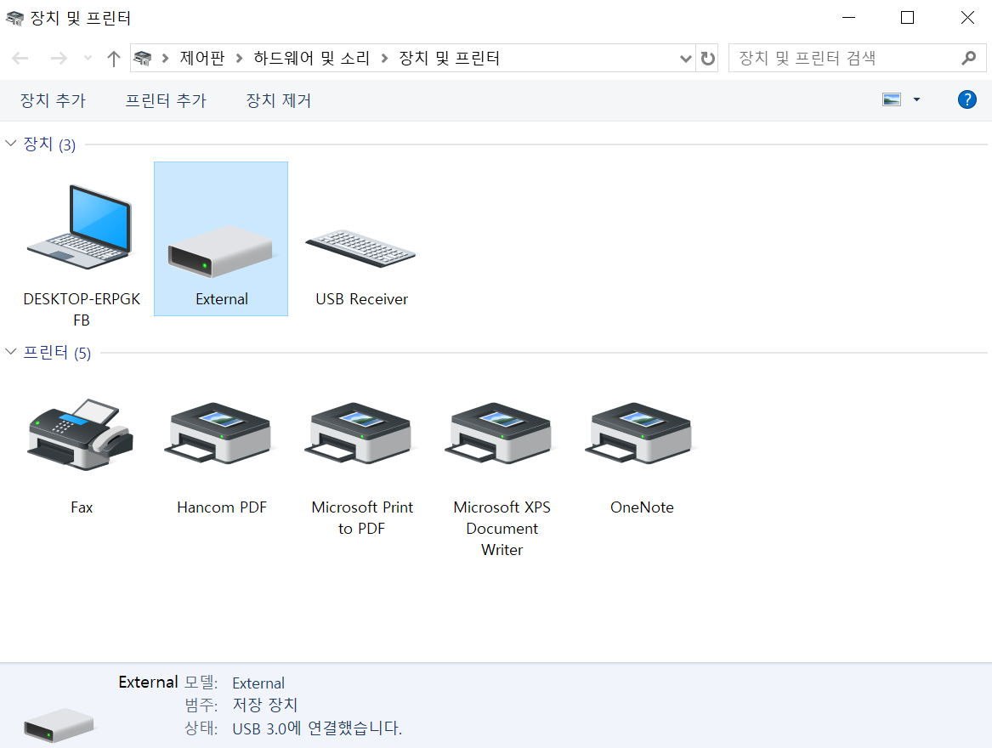Image resolution: width=992 pixels, height=748 pixels.
Task: Select the Microsoft Print to PDF icon
Action: (x=360, y=433)
